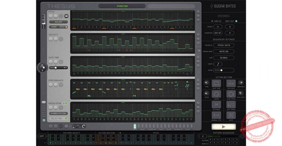Click the Mute action button
Screen dimensions: 282x146
[231, 115]
